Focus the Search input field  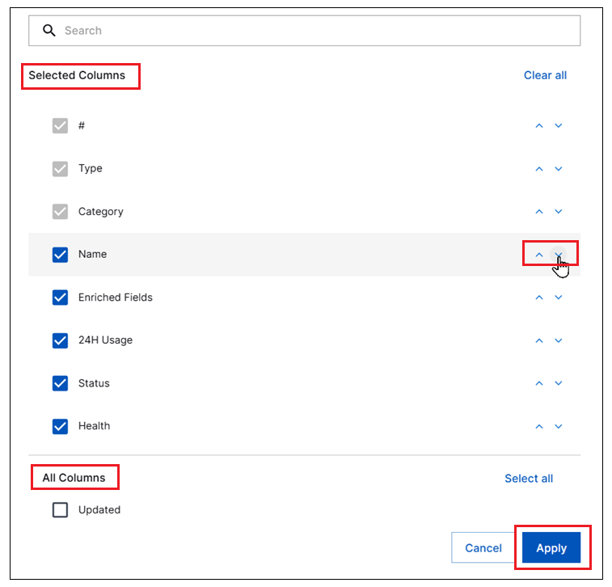click(304, 31)
